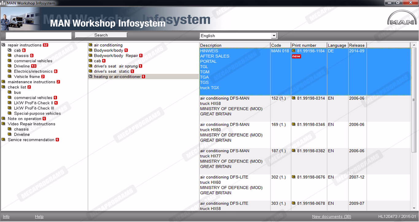Open the New documents (38) link

pyautogui.click(x=332, y=216)
